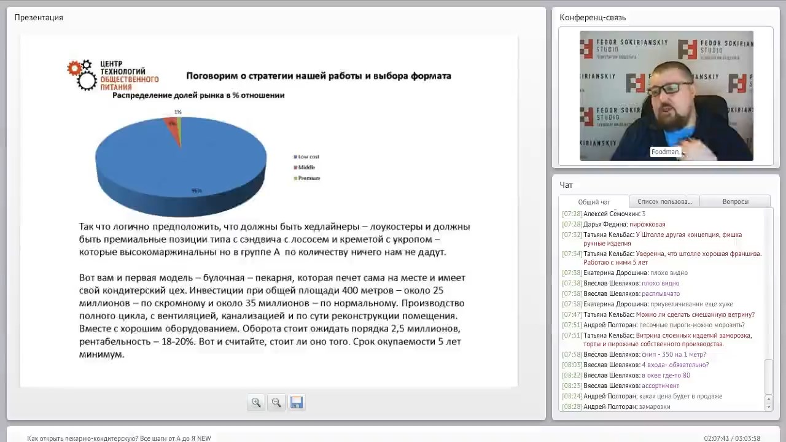Open the Вопросы tab
This screenshot has height=442, width=786.
click(735, 201)
